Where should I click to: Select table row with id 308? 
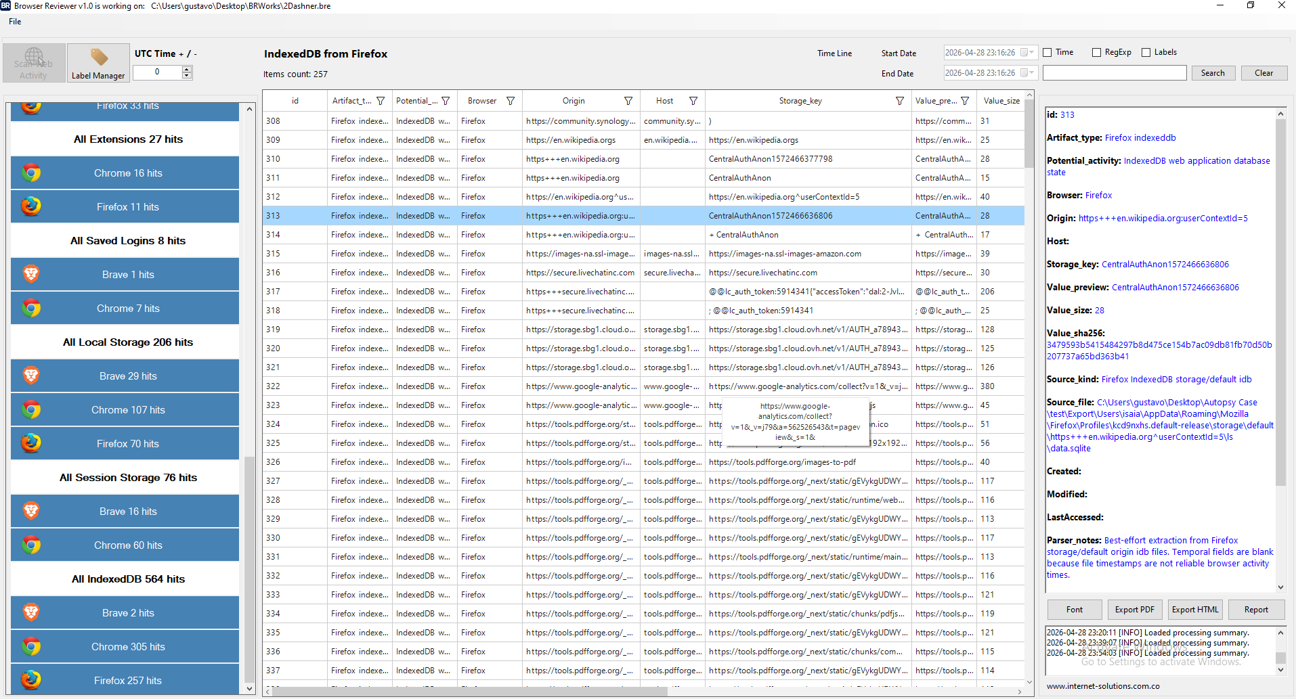pos(643,121)
